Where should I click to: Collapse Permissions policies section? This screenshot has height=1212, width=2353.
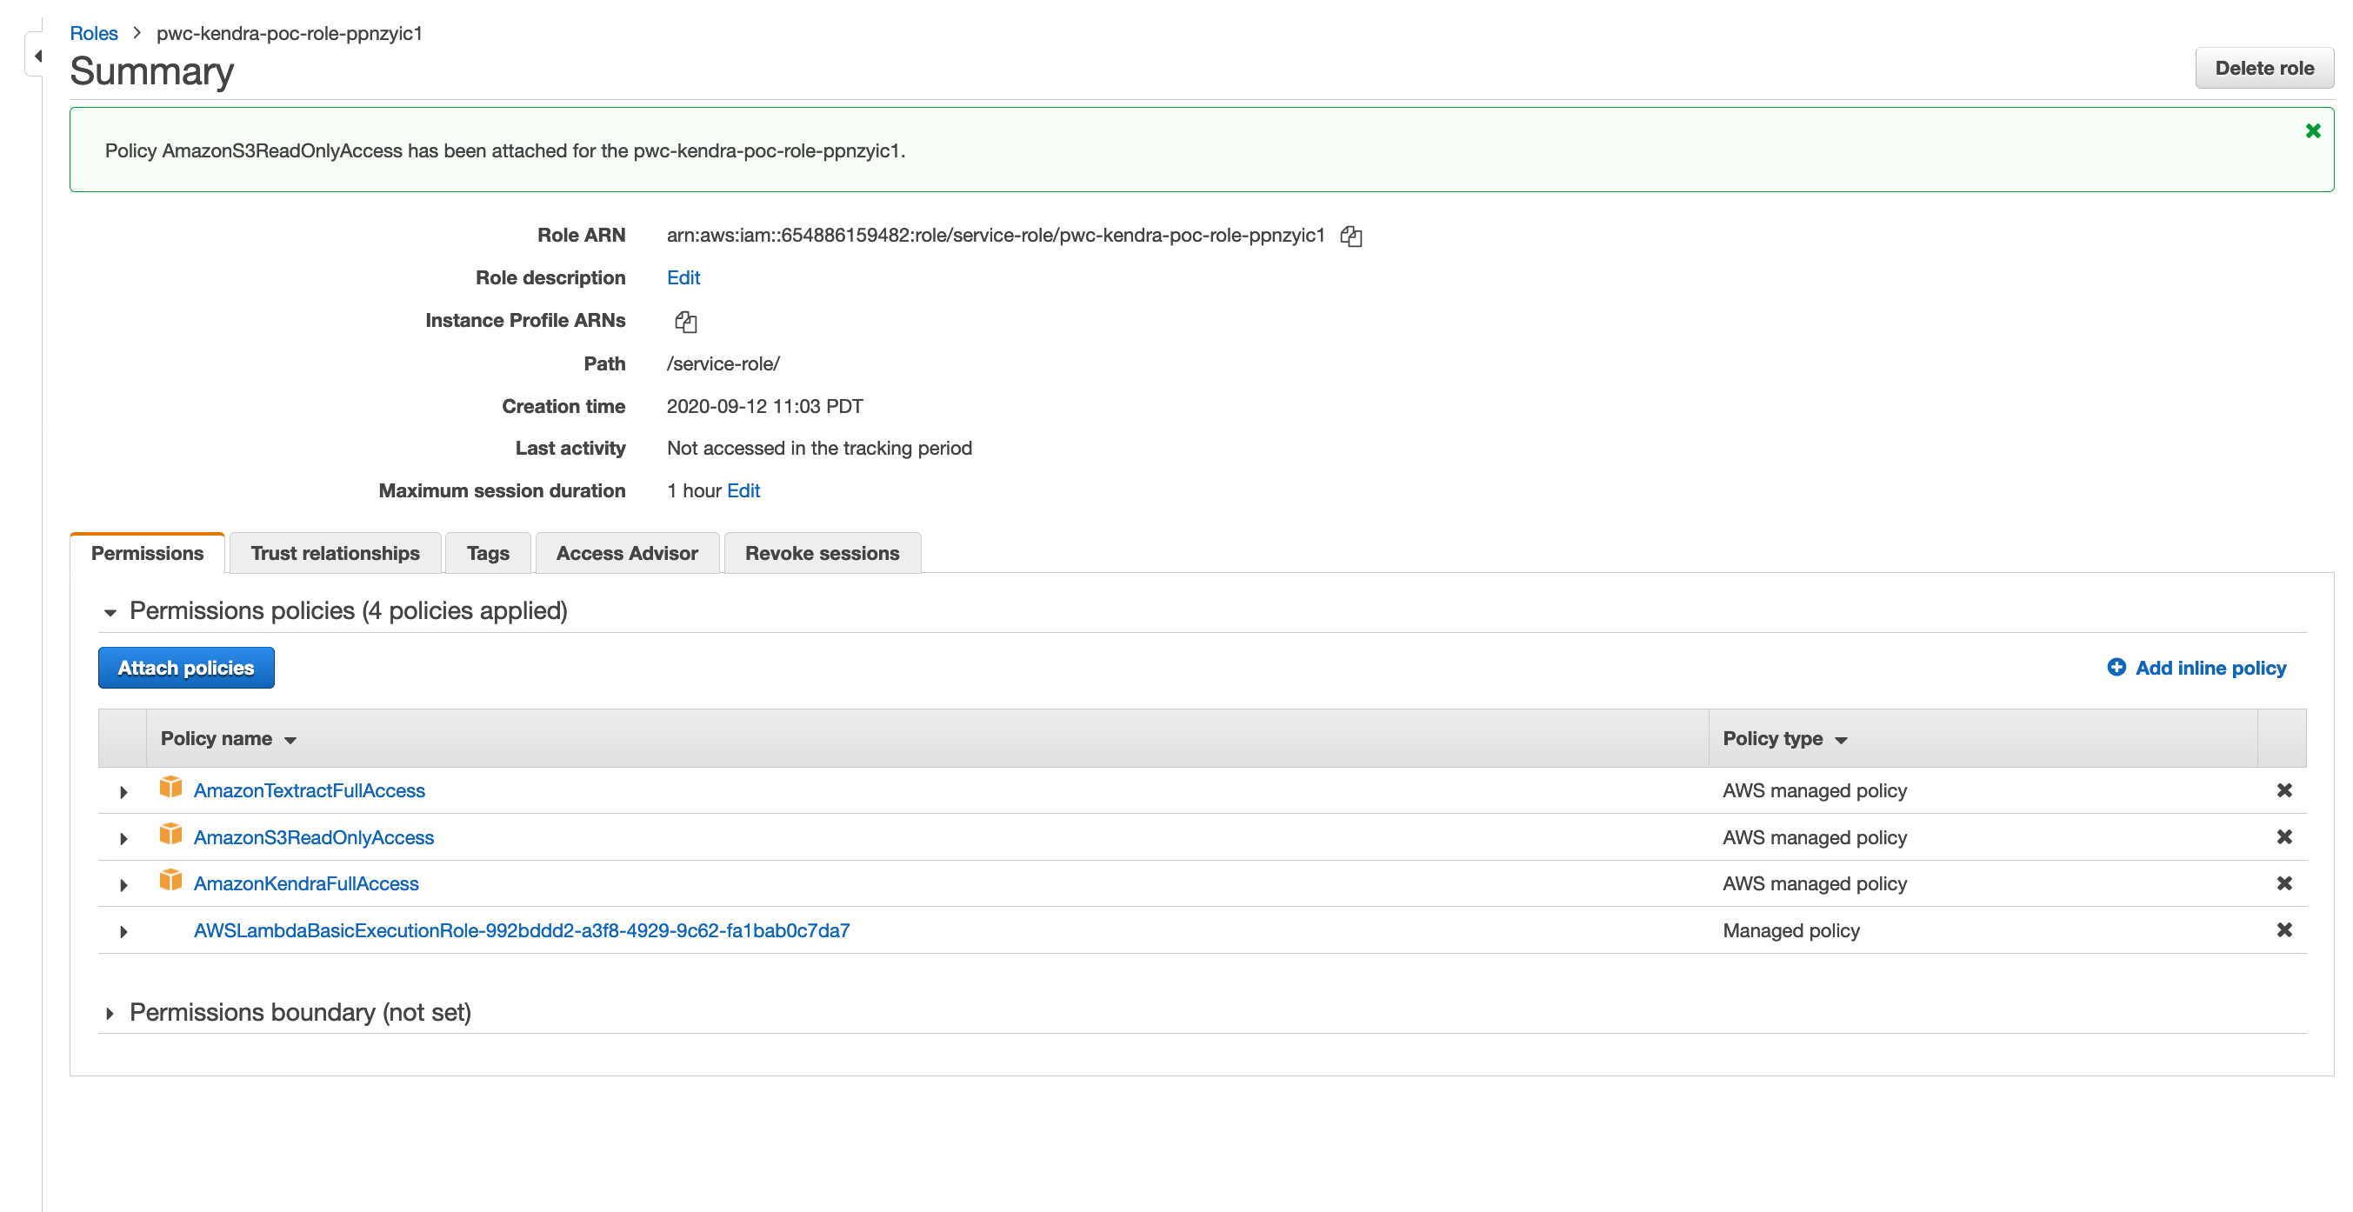(110, 613)
